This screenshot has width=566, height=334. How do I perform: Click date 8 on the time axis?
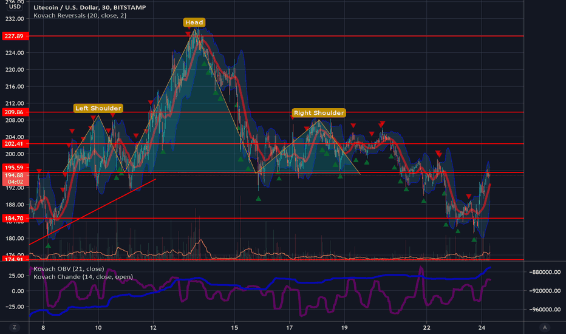[43, 327]
